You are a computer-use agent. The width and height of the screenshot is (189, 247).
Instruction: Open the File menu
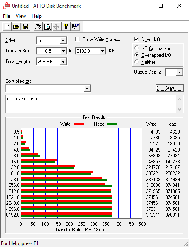pos(6,16)
